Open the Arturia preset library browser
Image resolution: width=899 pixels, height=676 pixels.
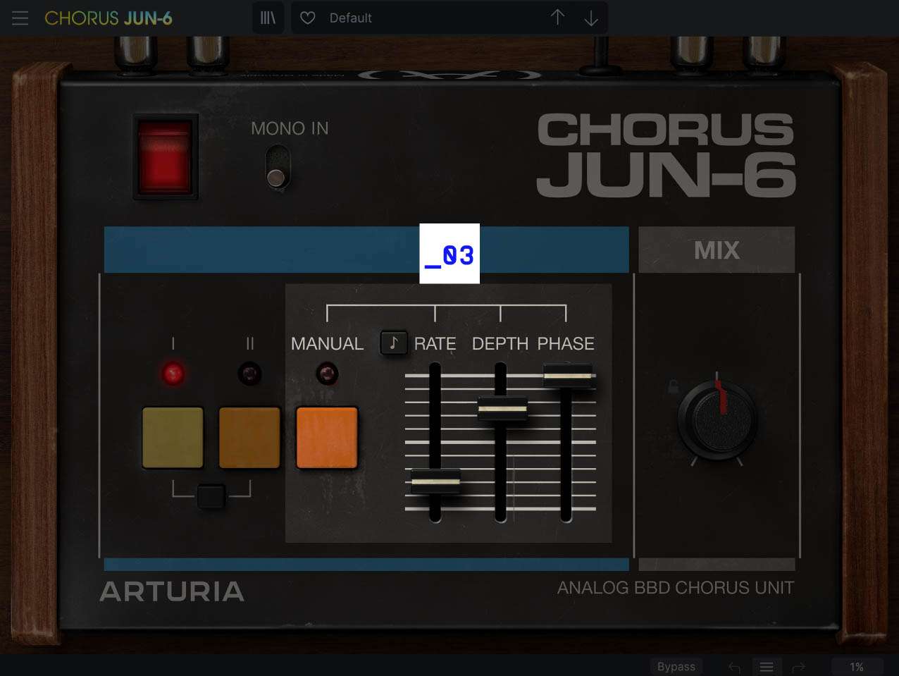coord(268,18)
